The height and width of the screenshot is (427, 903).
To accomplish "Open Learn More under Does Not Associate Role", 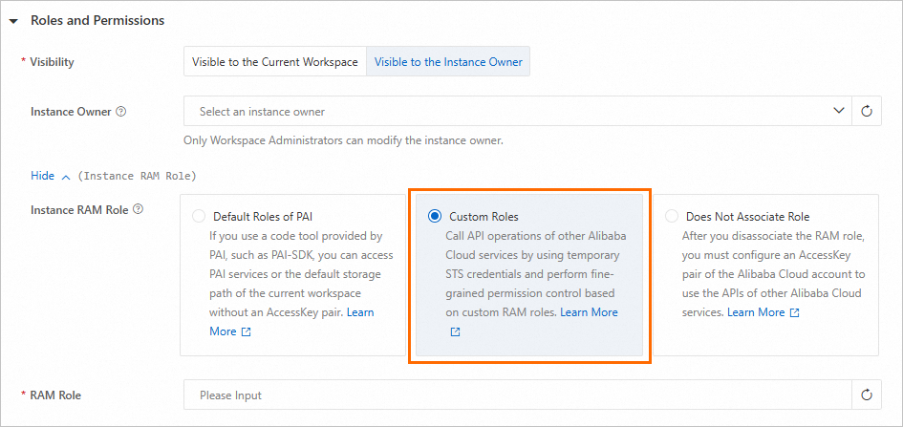I will click(x=756, y=312).
